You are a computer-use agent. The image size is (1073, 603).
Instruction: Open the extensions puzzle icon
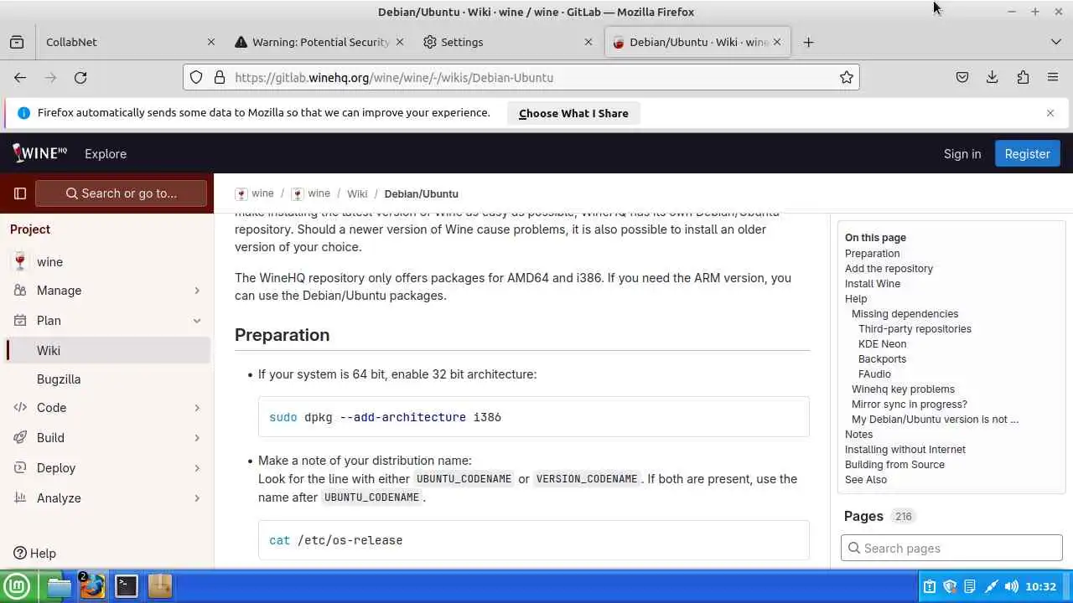click(x=1023, y=77)
